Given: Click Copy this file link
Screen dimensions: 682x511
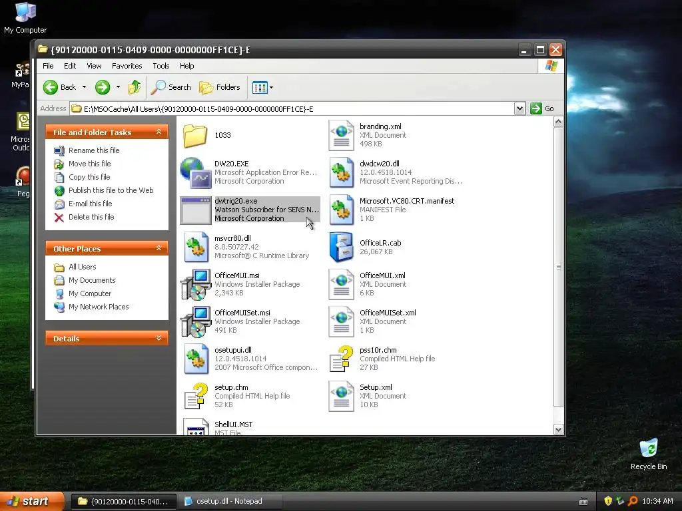Looking at the screenshot, I should [x=89, y=177].
